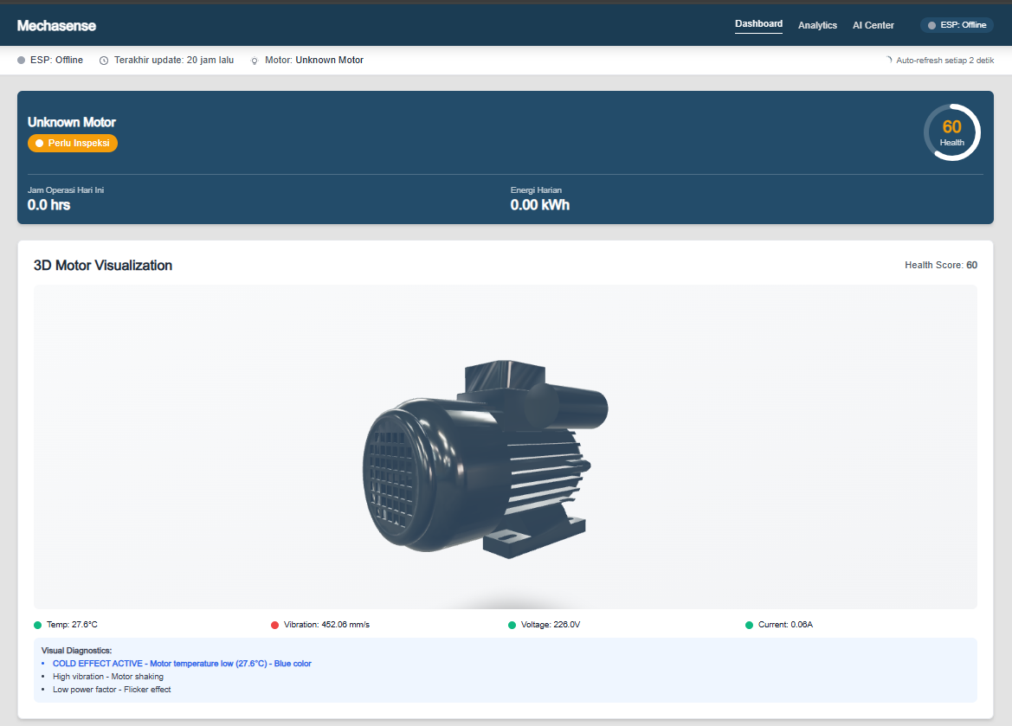Click the auto-refresh spinner icon
The width and height of the screenshot is (1012, 726).
point(888,59)
